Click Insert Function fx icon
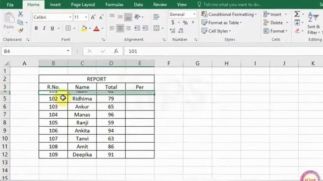The height and width of the screenshot is (181, 323). click(x=116, y=51)
